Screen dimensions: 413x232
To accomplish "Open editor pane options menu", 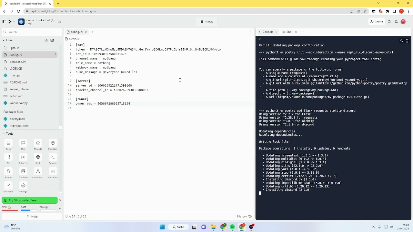I will [x=250, y=32].
